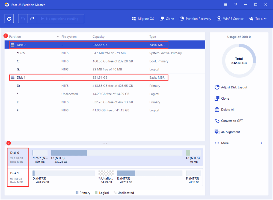Click the Capacity column header
273x200 pixels.
[x=99, y=37]
